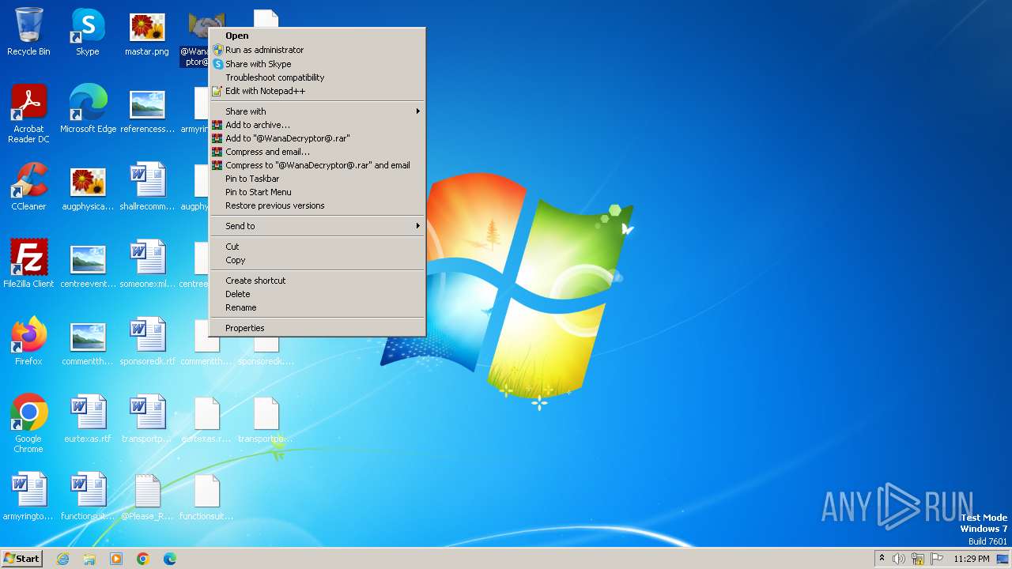The height and width of the screenshot is (569, 1012).
Task: Open Internet Explorer from taskbar
Action: [x=62, y=559]
